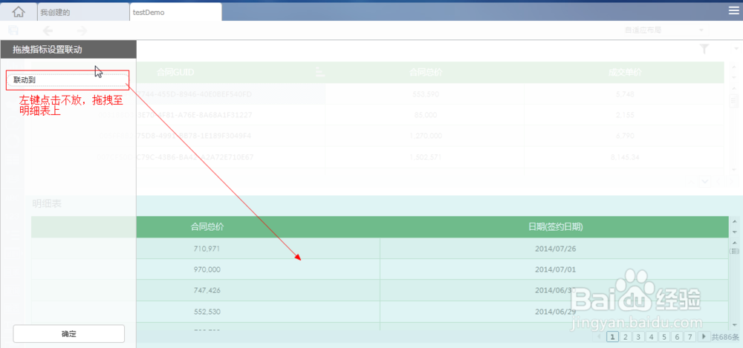
Task: Switch to the 我创建的 tab
Action: [83, 13]
